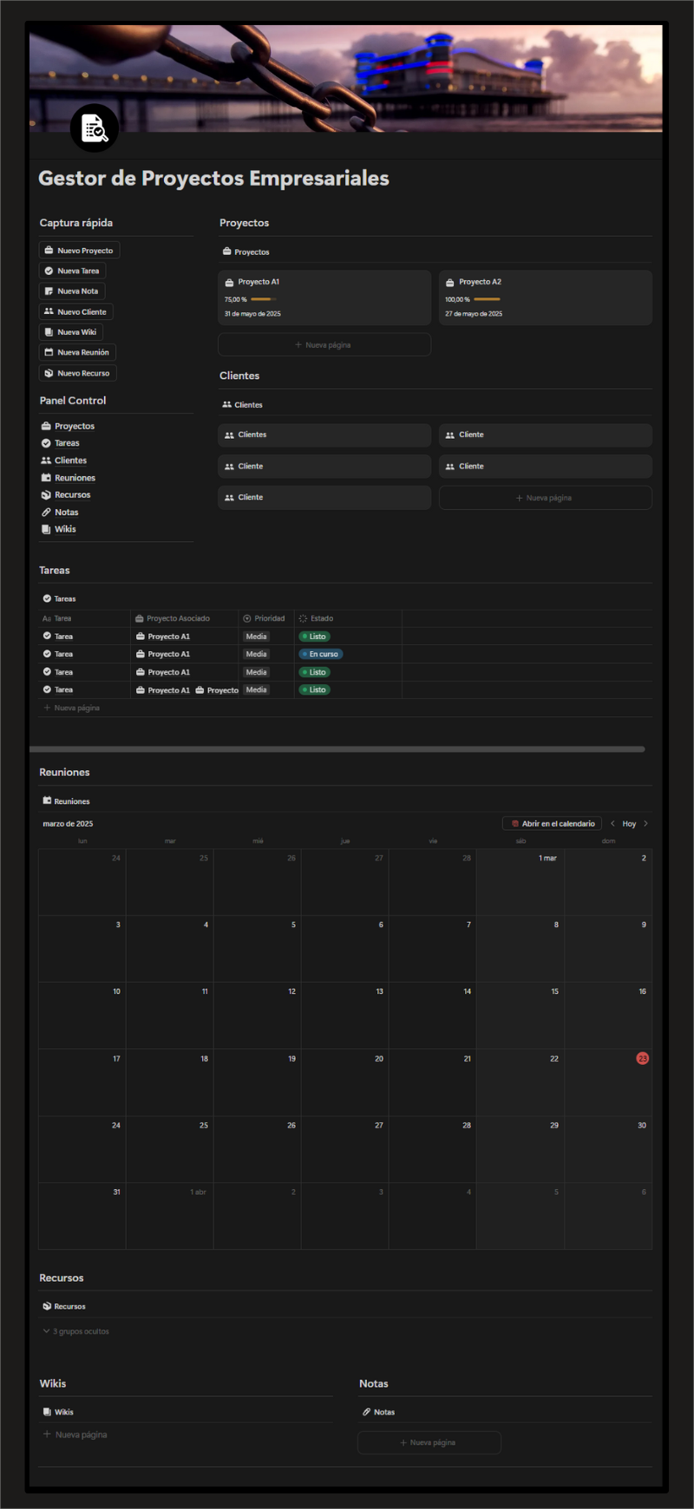
Task: Open Proyectos link in Panel Control
Action: tap(68, 427)
